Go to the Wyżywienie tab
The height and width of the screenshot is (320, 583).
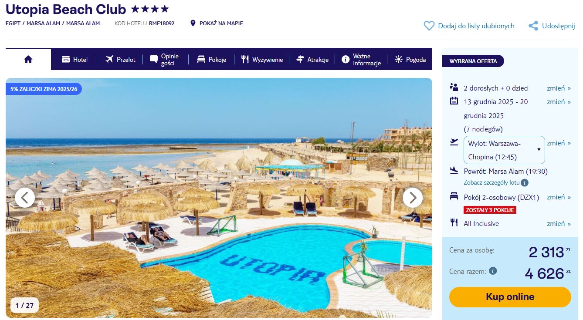[x=262, y=60]
